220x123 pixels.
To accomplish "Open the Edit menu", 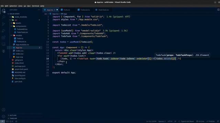I will click(x=7, y=6).
